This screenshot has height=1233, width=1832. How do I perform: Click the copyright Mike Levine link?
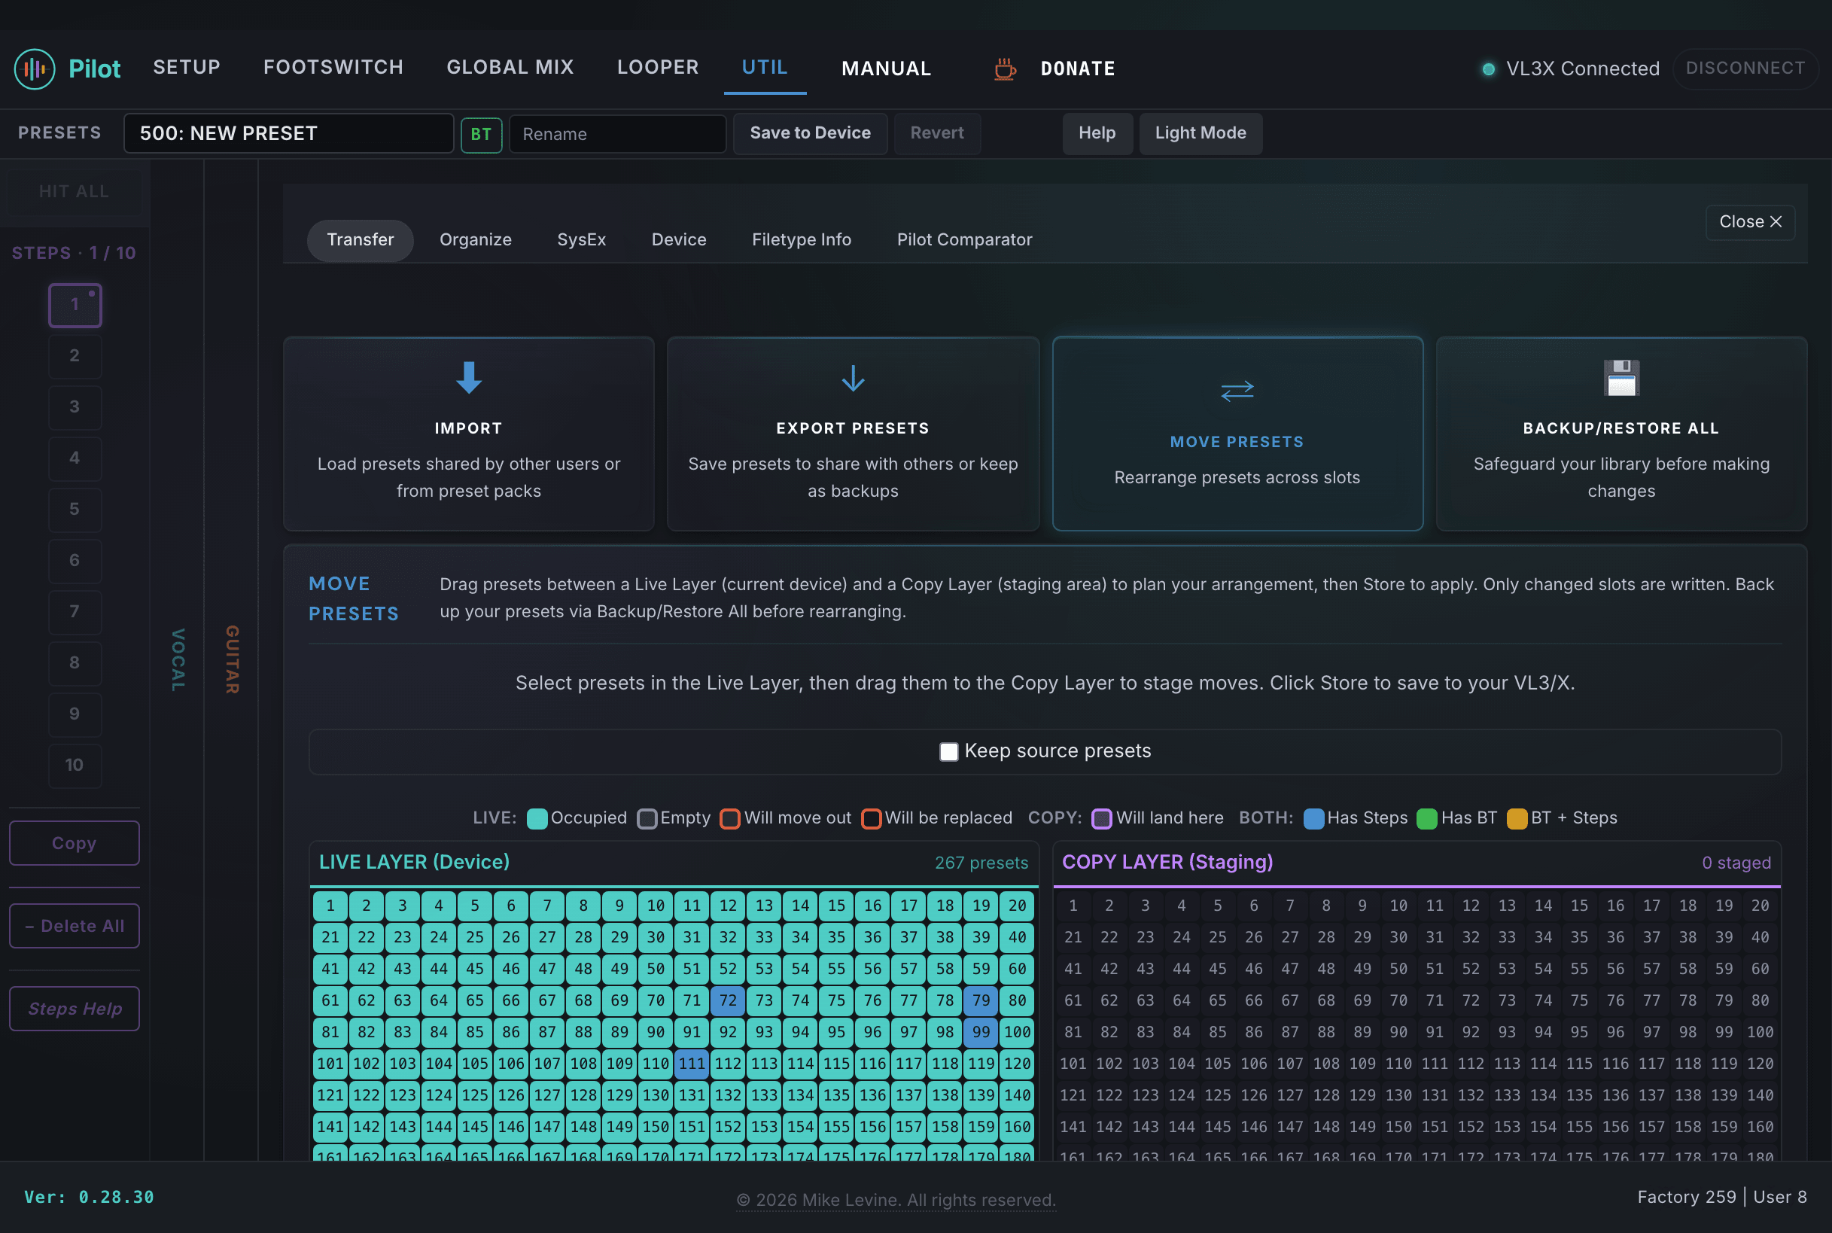(x=896, y=1201)
